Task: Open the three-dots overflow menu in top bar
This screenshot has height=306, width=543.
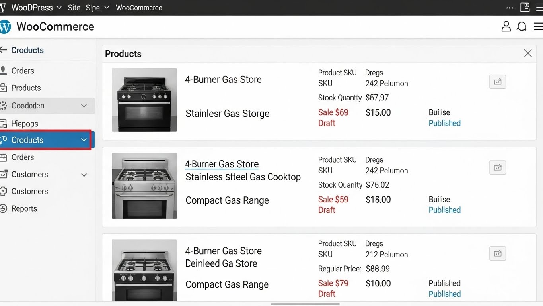Action: click(510, 7)
